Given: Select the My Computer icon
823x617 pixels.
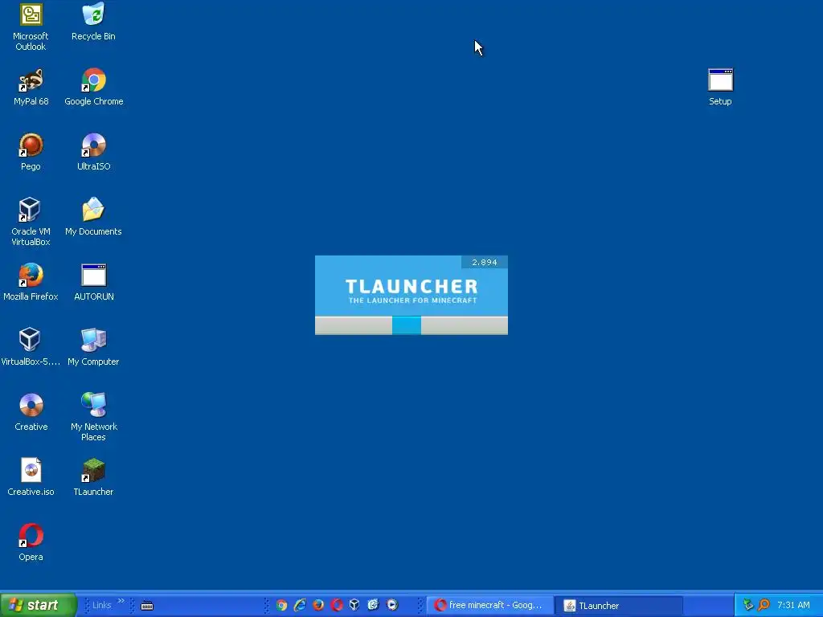Looking at the screenshot, I should pyautogui.click(x=93, y=347).
